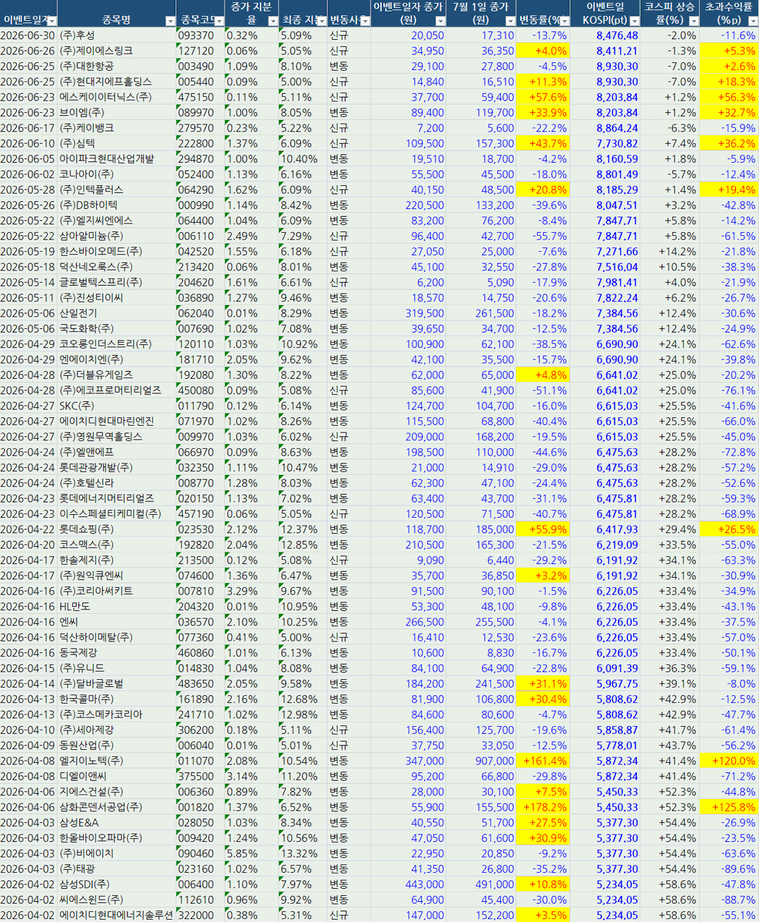Select the 8,476.48 KOSPI value cell
Screen dimensions: 759x922
coord(605,35)
